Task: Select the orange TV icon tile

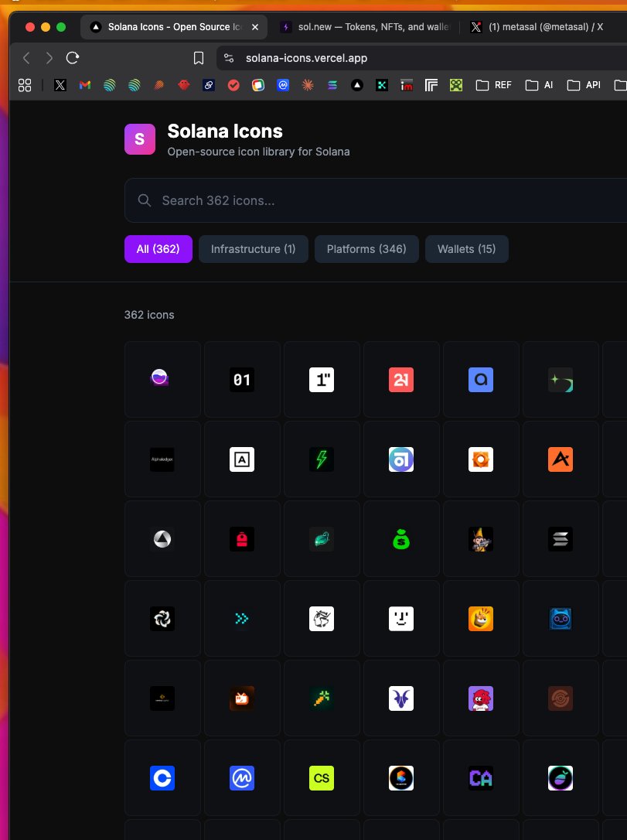Action: [x=242, y=698]
